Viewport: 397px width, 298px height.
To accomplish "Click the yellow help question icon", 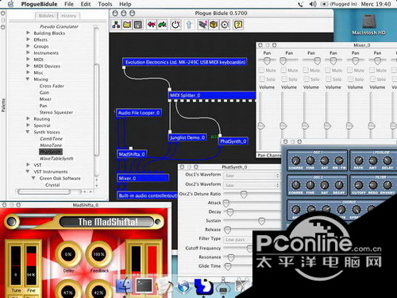I will pyautogui.click(x=238, y=25).
